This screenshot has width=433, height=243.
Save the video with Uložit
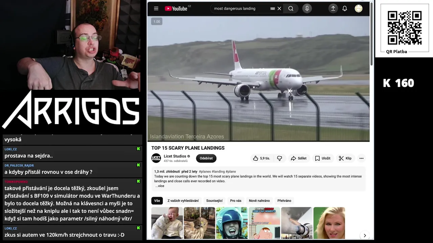click(x=322, y=158)
